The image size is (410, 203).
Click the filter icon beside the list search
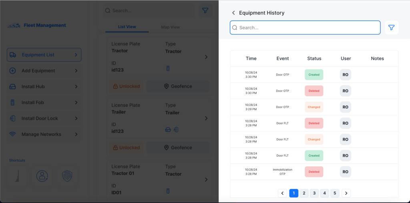pos(205,11)
